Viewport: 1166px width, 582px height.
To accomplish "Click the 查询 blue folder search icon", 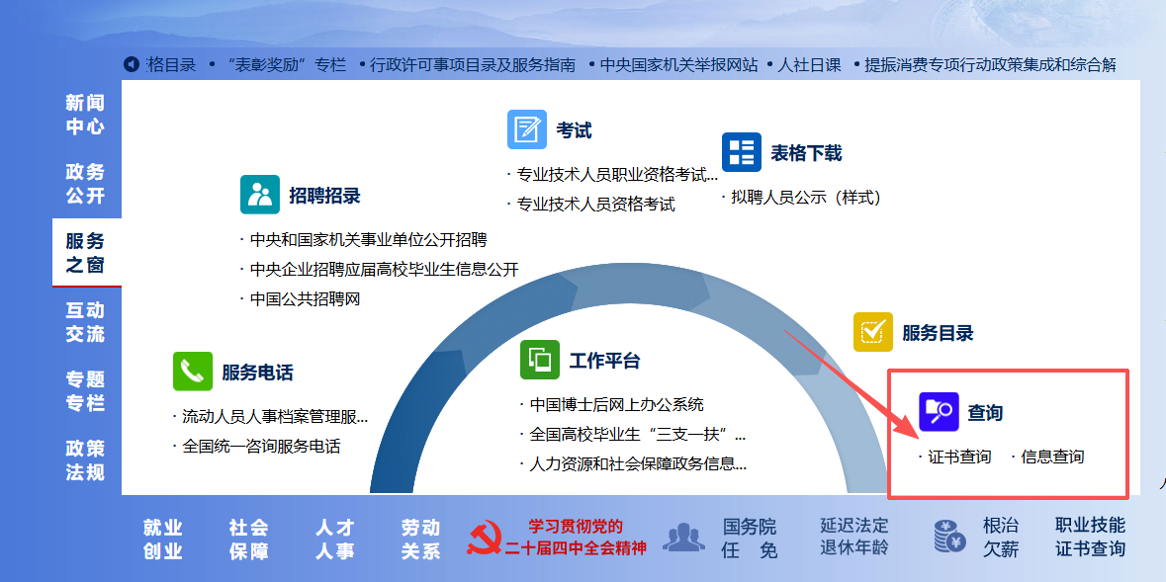I will (939, 411).
